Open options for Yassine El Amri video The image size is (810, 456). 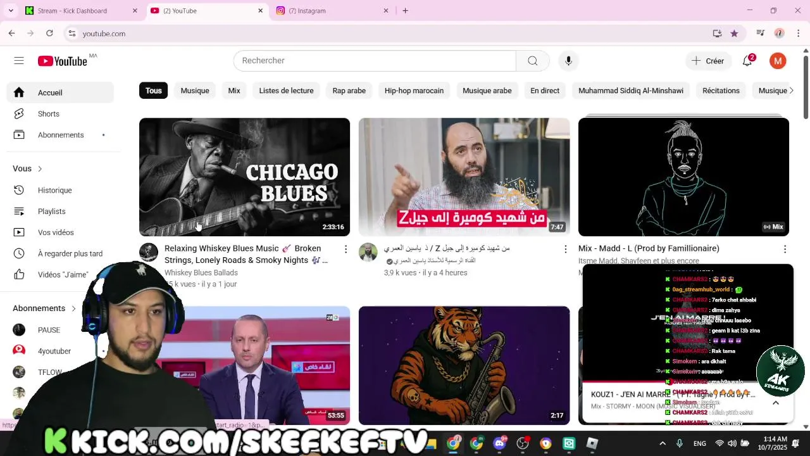coord(565,250)
